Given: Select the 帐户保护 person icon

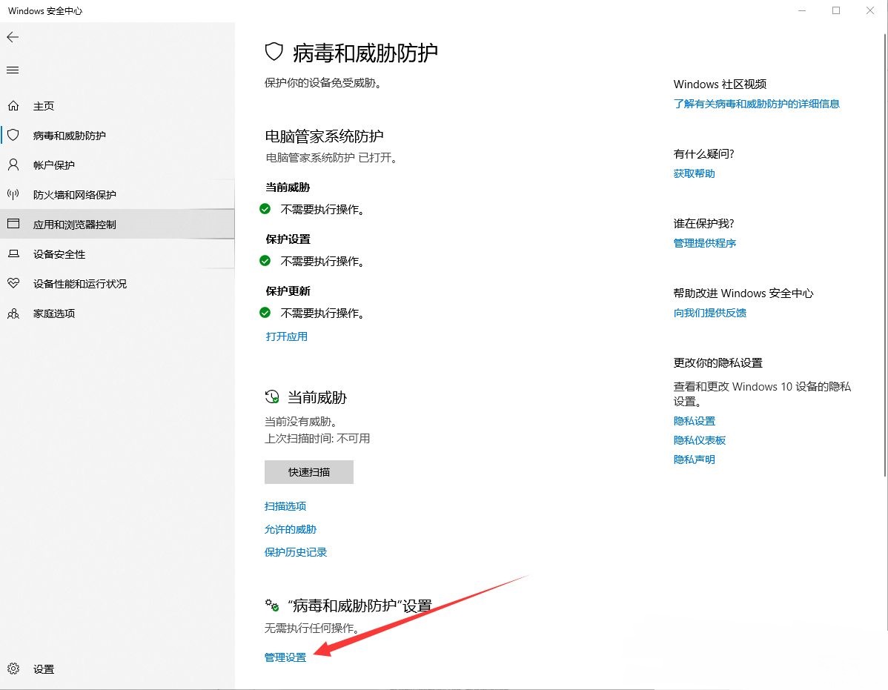Looking at the screenshot, I should point(13,165).
